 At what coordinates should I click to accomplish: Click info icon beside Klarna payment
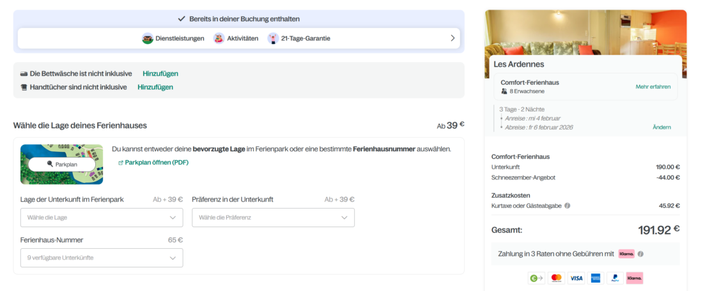640,254
